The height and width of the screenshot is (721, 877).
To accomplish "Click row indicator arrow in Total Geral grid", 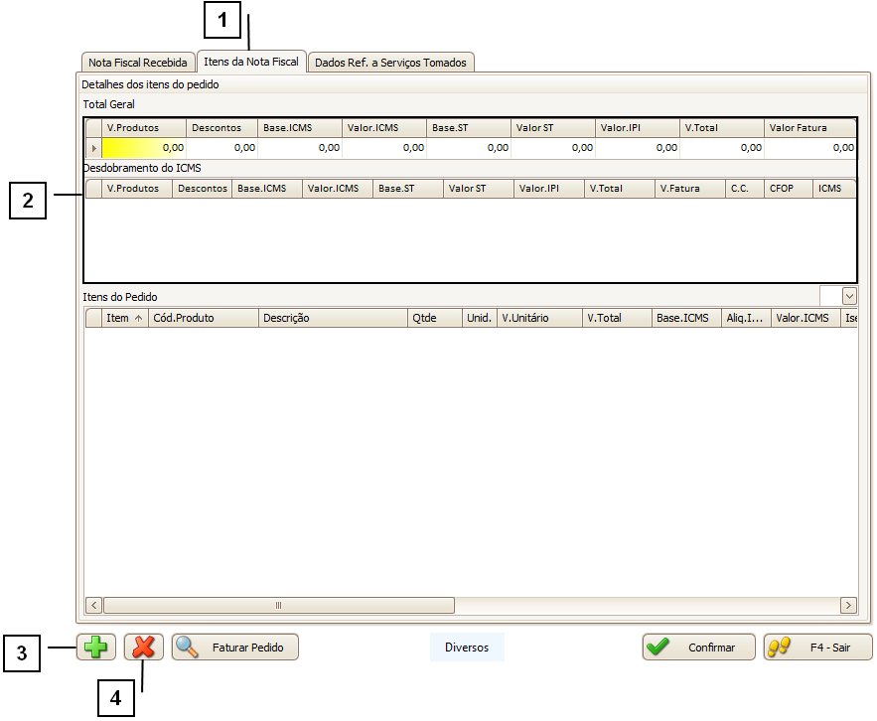I will [94, 148].
